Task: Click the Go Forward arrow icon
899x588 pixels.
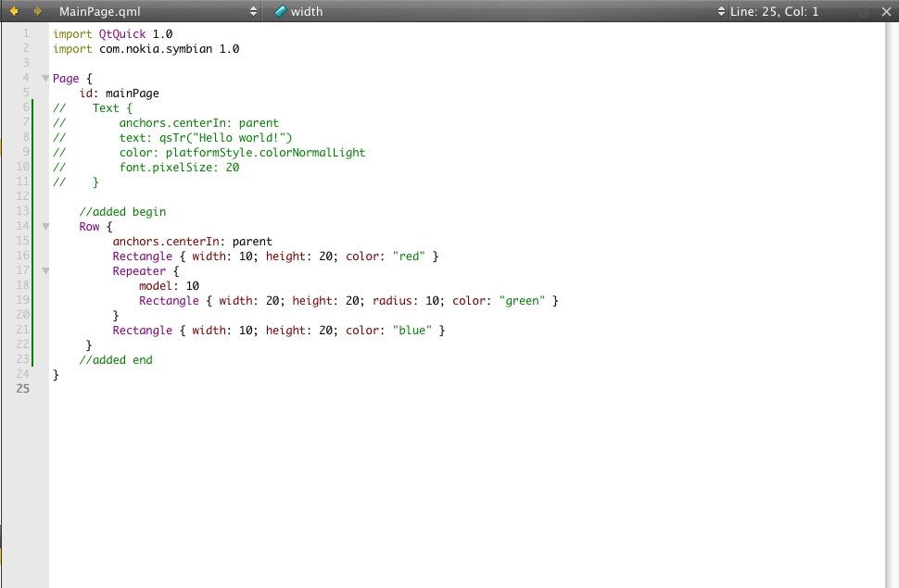Action: tap(37, 11)
